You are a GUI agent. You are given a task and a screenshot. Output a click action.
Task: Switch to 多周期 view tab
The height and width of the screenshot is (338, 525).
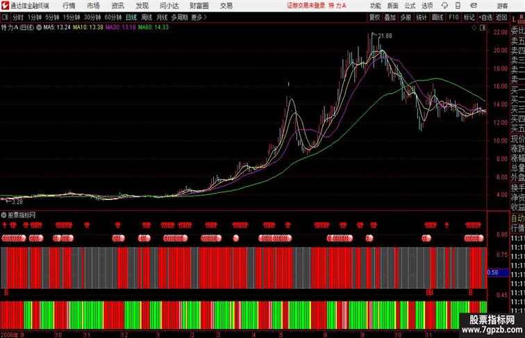[179, 17]
